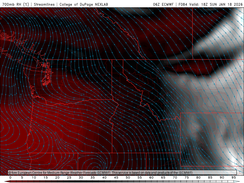Select the "40" colorbar tick label

coord(104,178)
